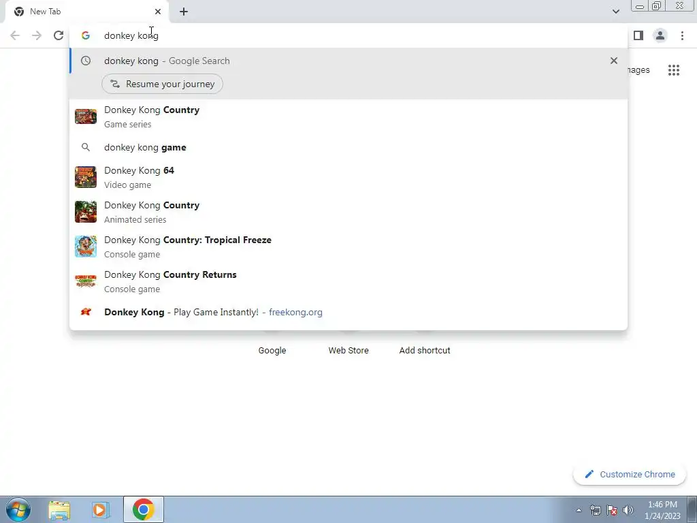Choose Donkey Kong Country: Tropical Freeze suggestion

[x=348, y=247]
